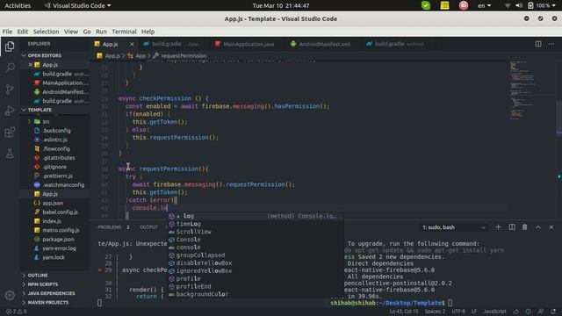
Task: Open the Search view in activity bar
Action: [10, 68]
